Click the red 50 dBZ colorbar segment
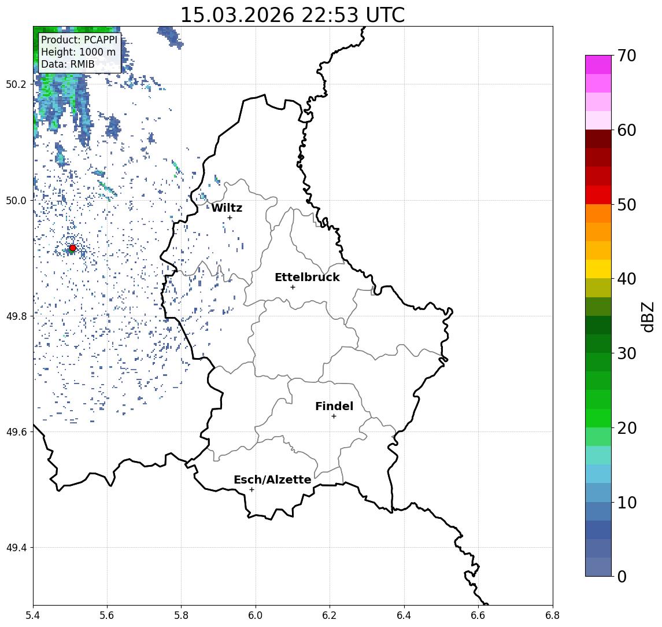 pyautogui.click(x=598, y=195)
